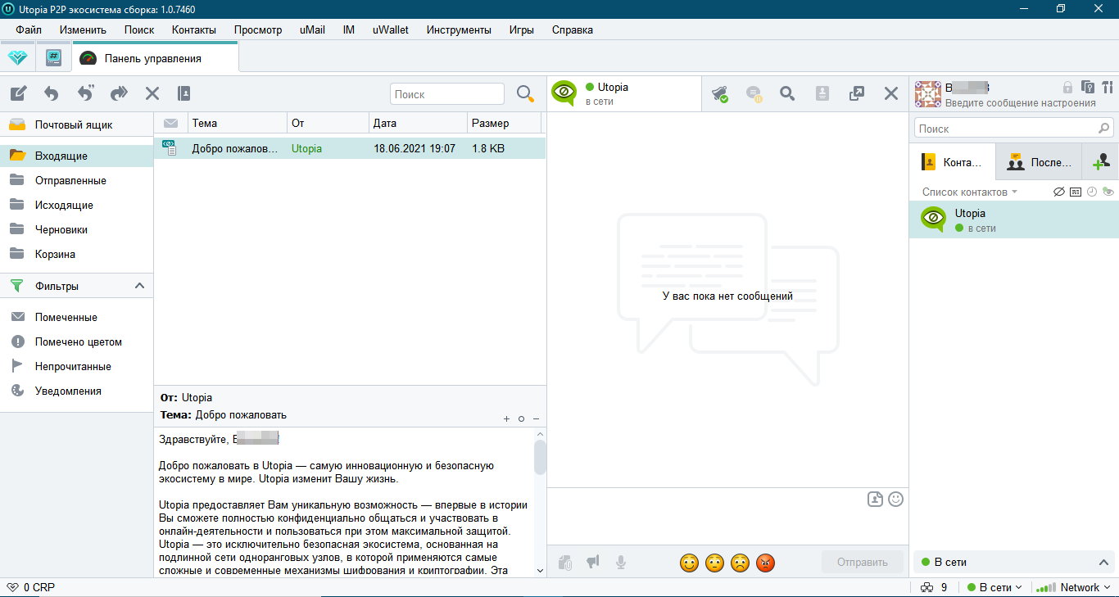Open the Отправленные folder
The width and height of the screenshot is (1119, 597).
[77, 180]
